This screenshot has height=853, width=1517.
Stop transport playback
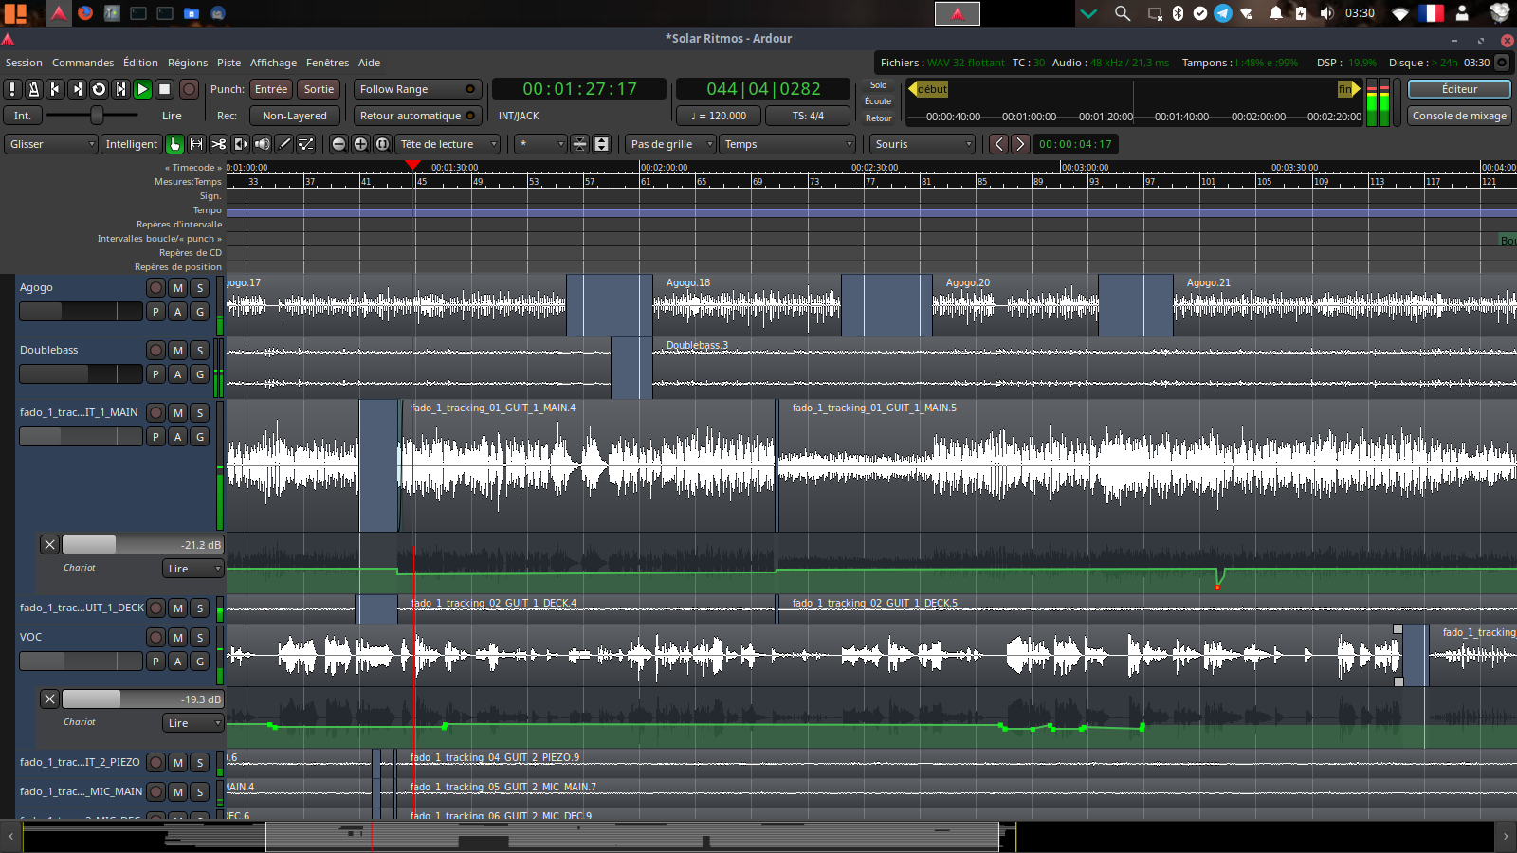click(x=164, y=89)
